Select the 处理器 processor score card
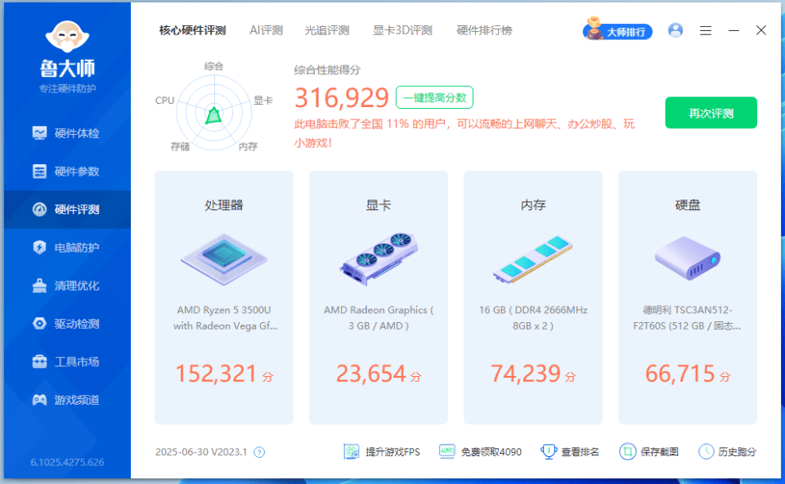 [223, 298]
